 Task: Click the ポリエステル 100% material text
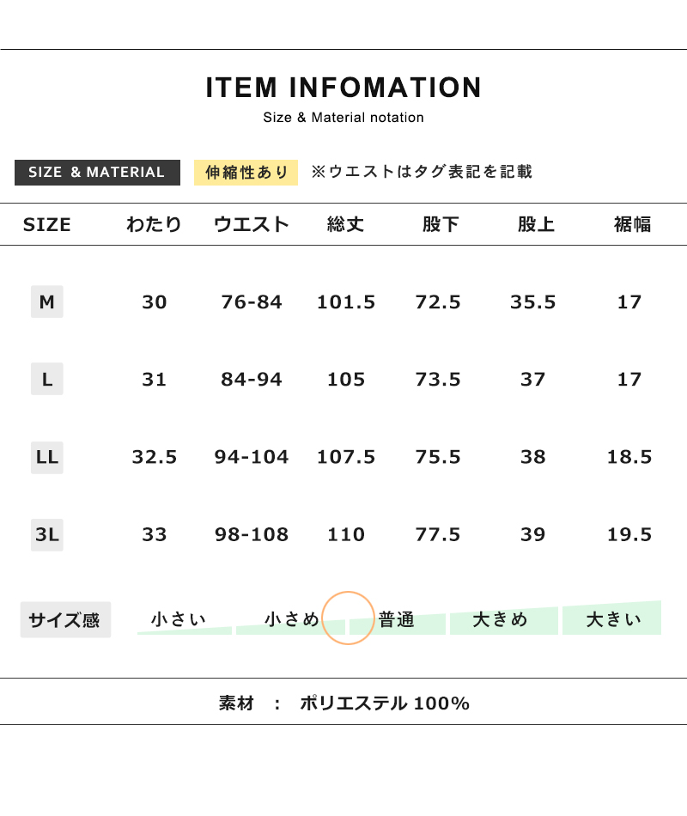385,703
